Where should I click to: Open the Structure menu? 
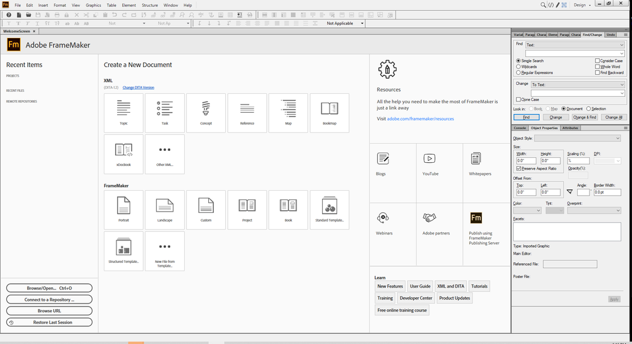tap(149, 5)
